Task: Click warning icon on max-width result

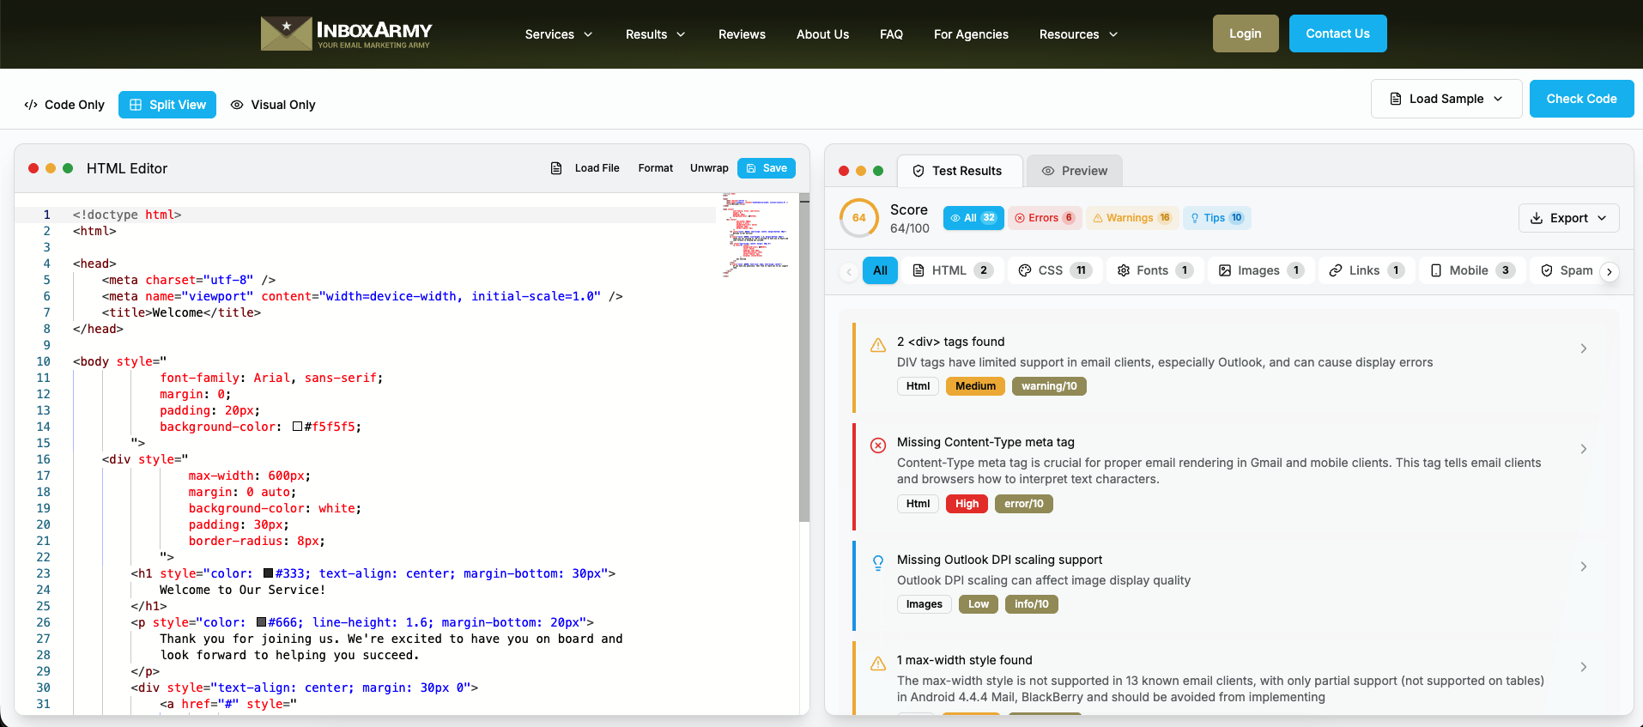Action: 878,663
